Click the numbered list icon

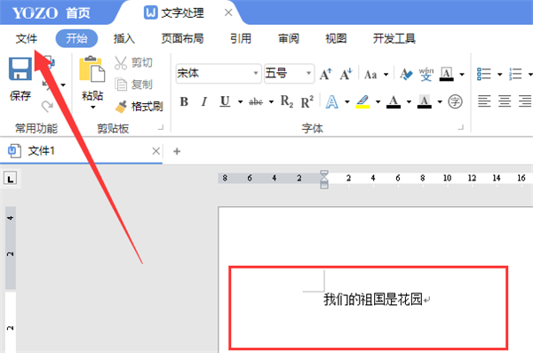tap(515, 74)
